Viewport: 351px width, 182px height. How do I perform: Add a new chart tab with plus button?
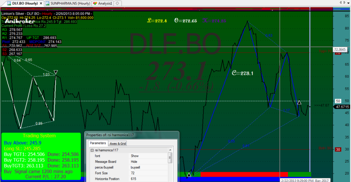coord(117,4)
